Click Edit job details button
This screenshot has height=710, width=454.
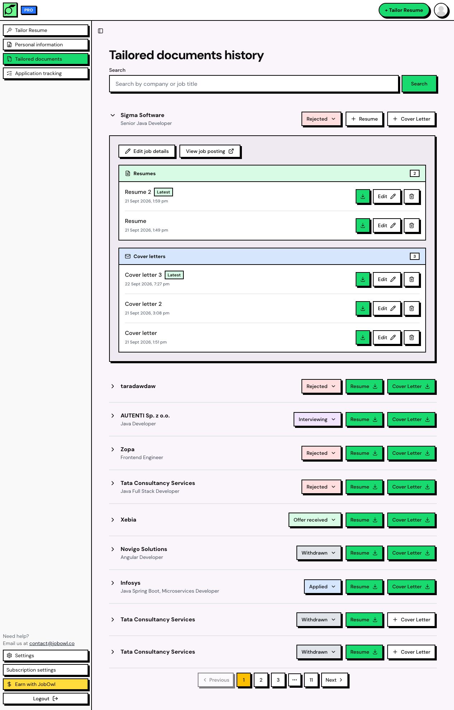click(x=147, y=151)
